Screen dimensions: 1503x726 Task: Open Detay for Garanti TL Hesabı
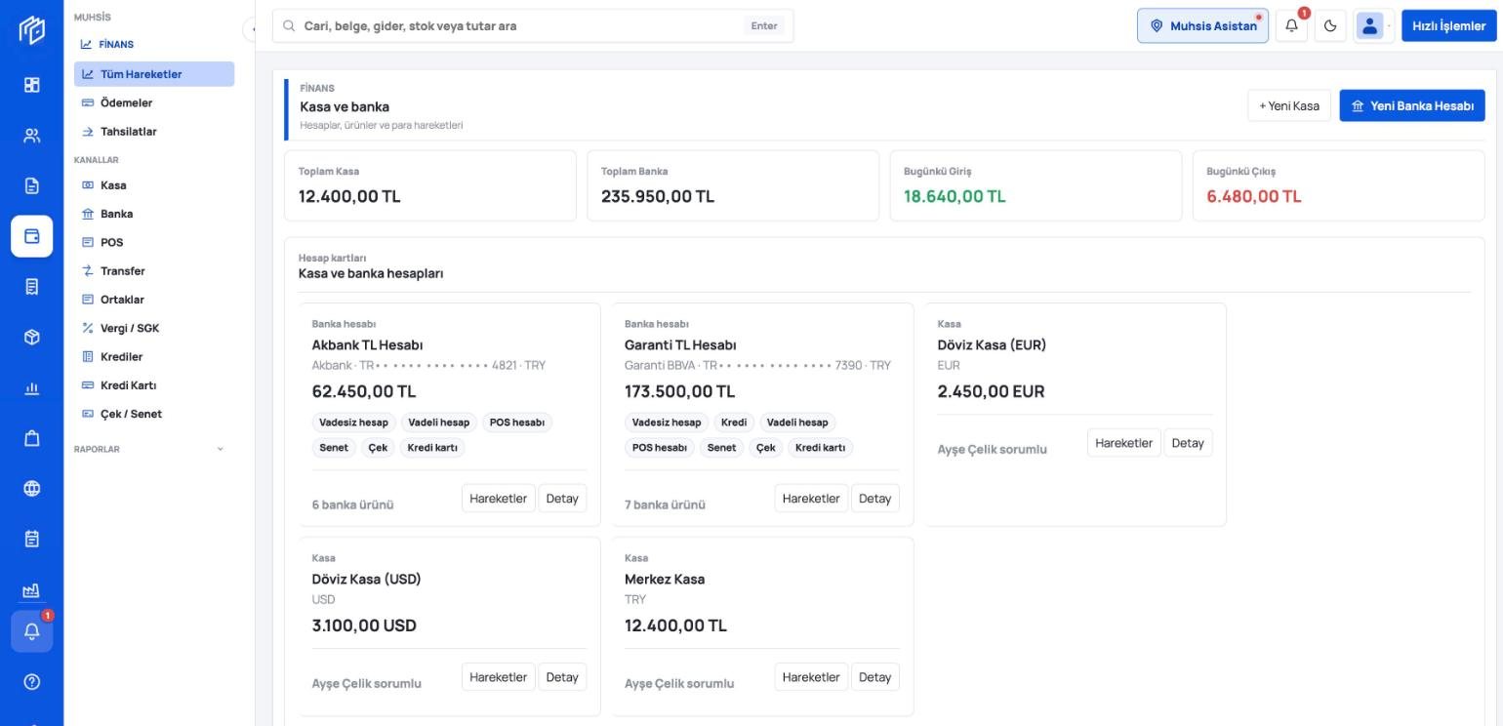tap(874, 499)
